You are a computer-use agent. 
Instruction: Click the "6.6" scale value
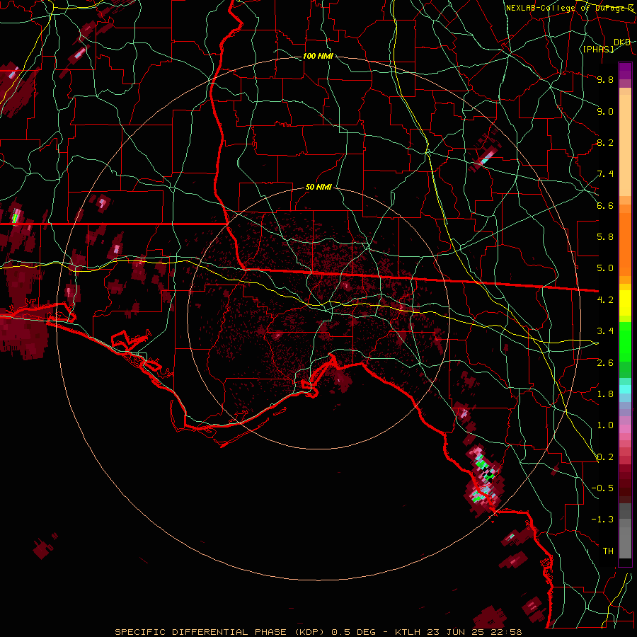pyautogui.click(x=605, y=205)
